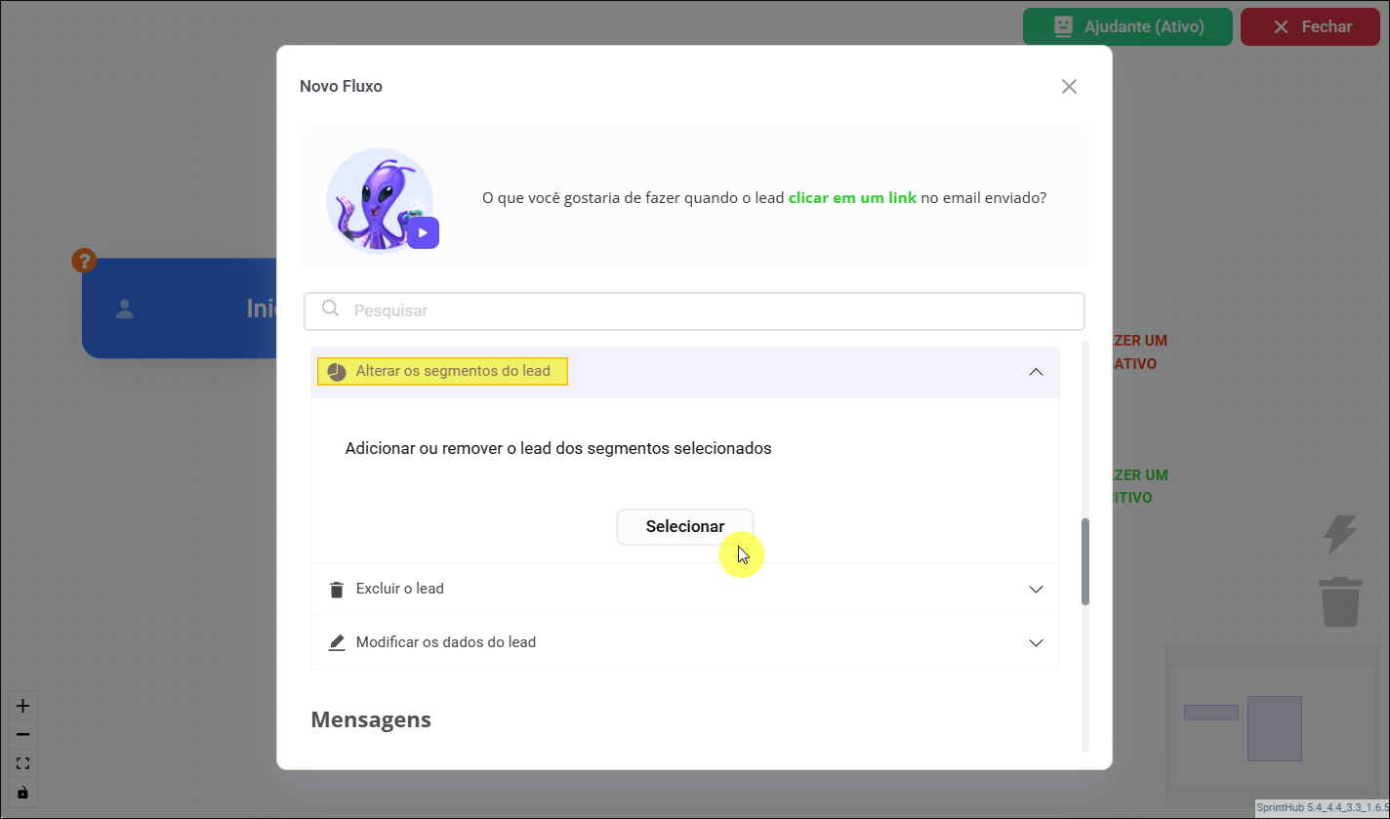Image resolution: width=1390 pixels, height=819 pixels.
Task: Close the Novo Fluxo dialog
Action: (x=1069, y=86)
